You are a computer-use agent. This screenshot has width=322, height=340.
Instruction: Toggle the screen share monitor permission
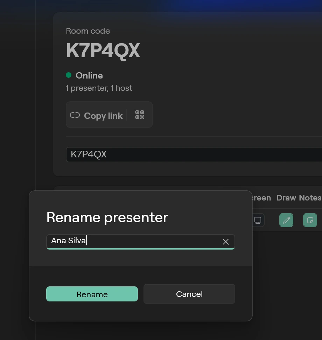click(x=258, y=220)
